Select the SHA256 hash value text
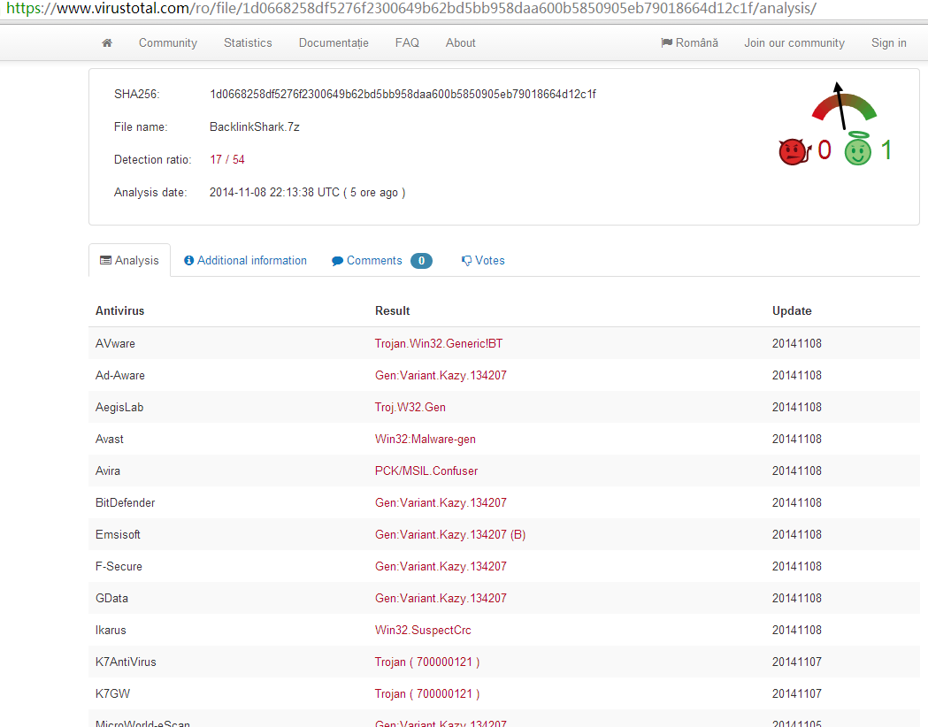The image size is (928, 727). (403, 94)
